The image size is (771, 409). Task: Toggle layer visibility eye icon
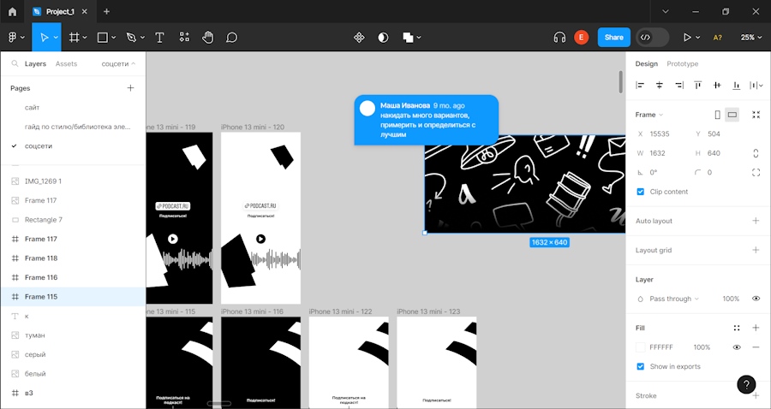pos(756,299)
